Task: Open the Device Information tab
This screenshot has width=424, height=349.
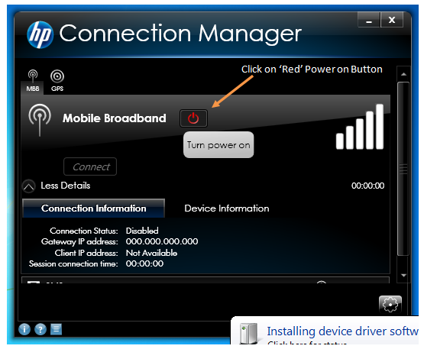Action: 227,208
